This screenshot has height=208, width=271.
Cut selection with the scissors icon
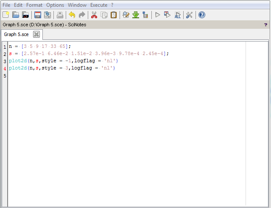(x=94, y=15)
